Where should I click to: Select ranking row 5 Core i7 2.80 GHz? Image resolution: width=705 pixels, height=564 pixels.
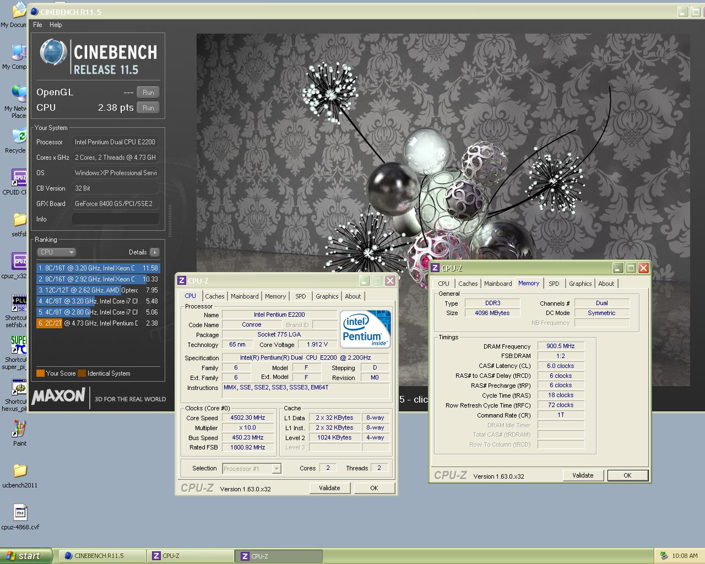pos(98,312)
